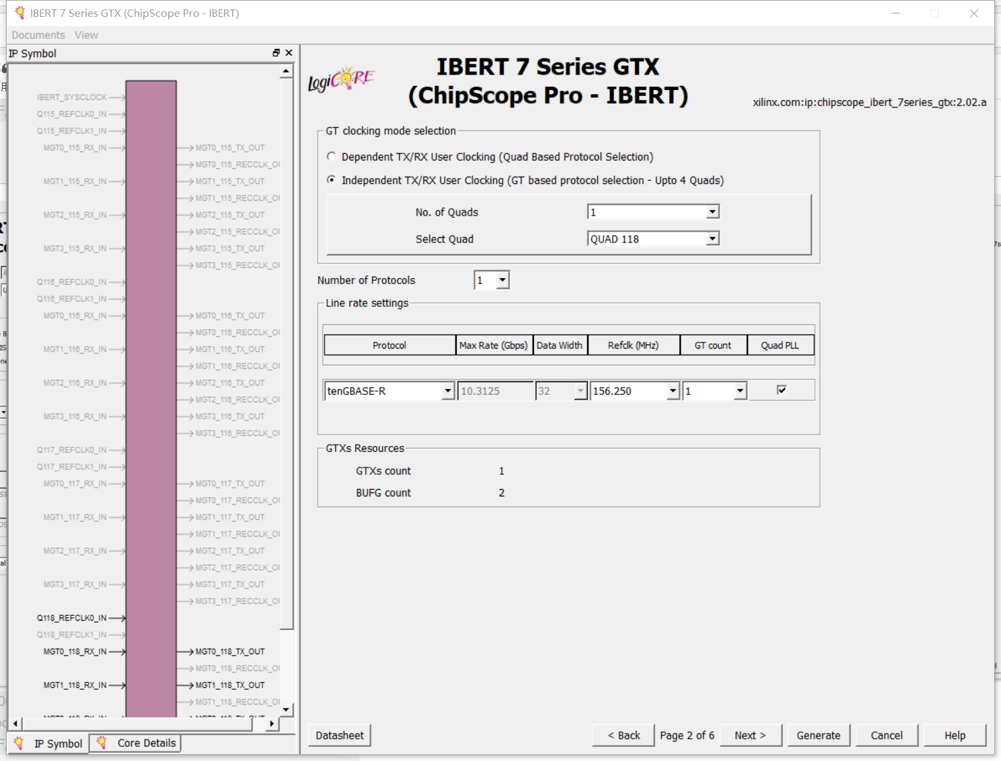1001x761 pixels.
Task: Close the IP Symbol panel
Action: [289, 52]
